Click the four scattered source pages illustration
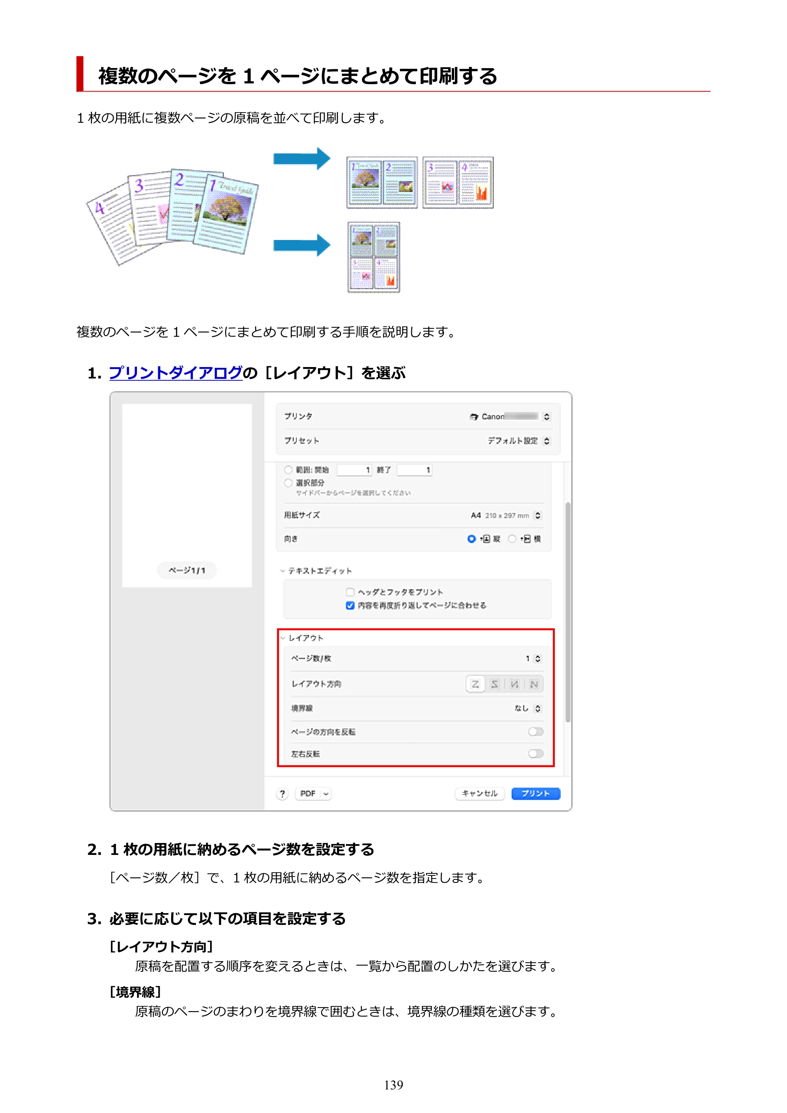Image resolution: width=787 pixels, height=1113 pixels. (x=172, y=217)
